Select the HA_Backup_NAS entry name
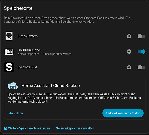 pos(29,50)
